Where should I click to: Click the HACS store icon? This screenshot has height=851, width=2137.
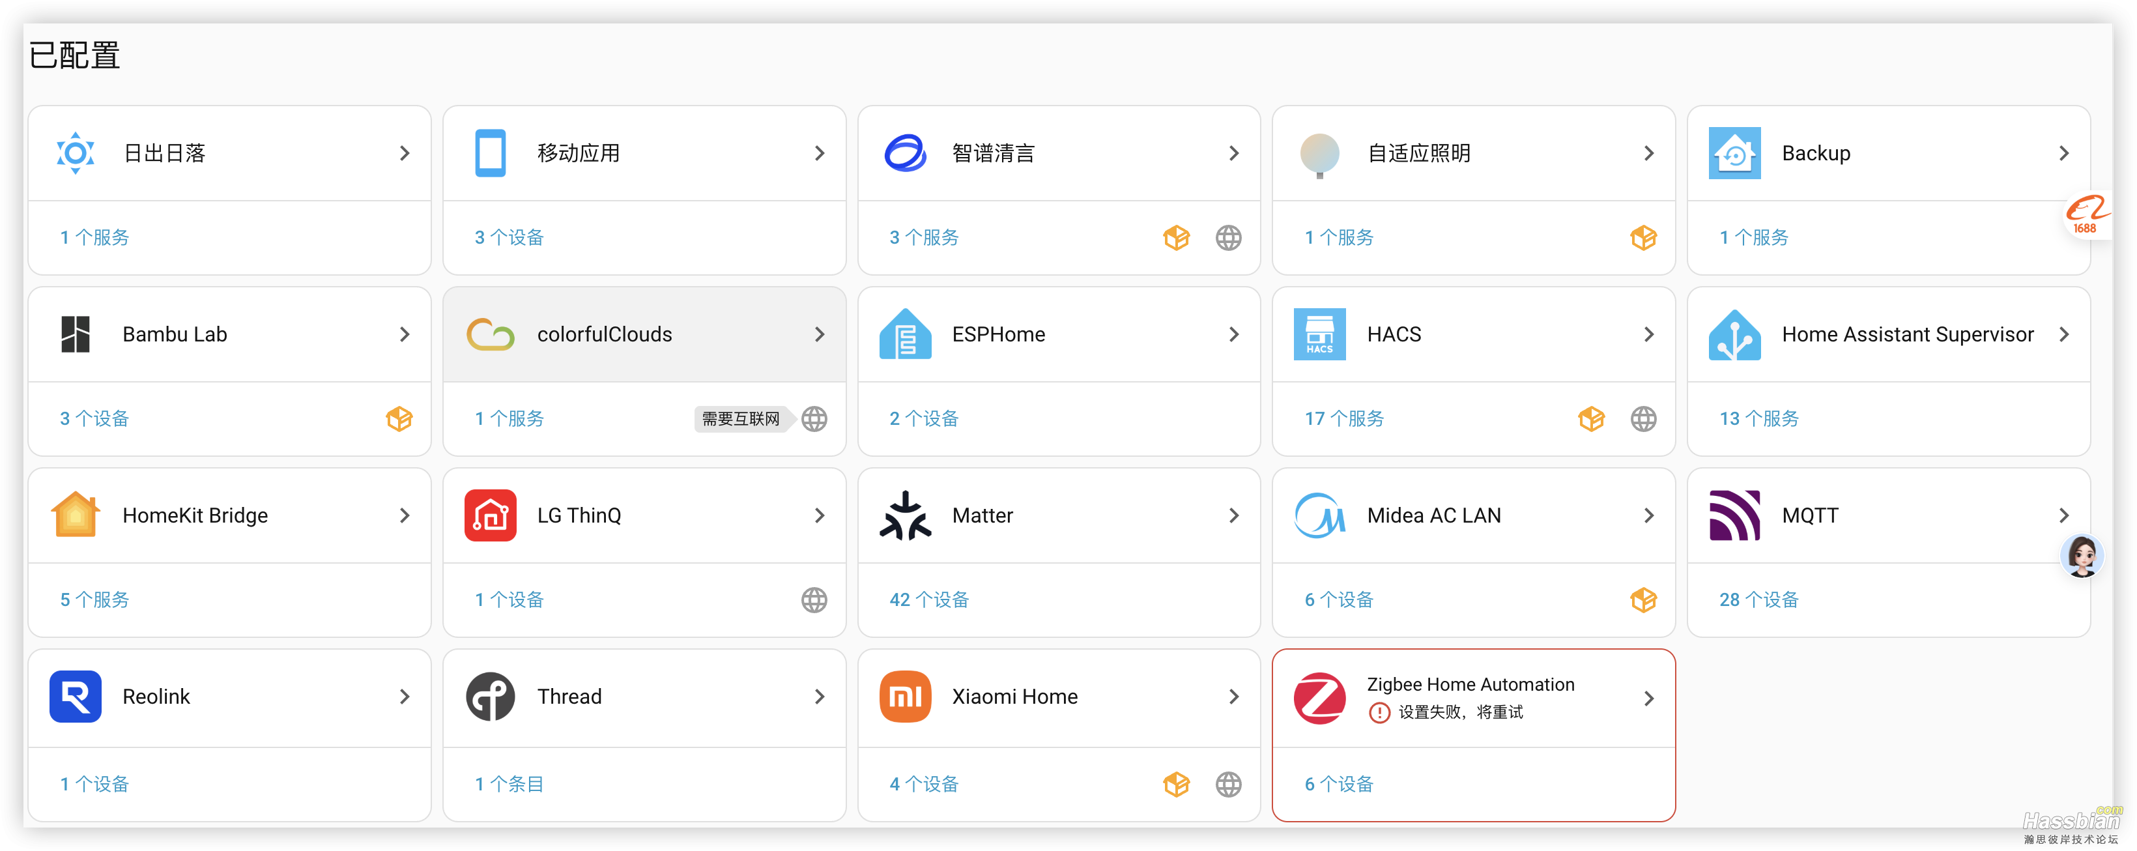click(x=1319, y=334)
